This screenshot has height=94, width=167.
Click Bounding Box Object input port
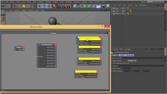[38, 57]
